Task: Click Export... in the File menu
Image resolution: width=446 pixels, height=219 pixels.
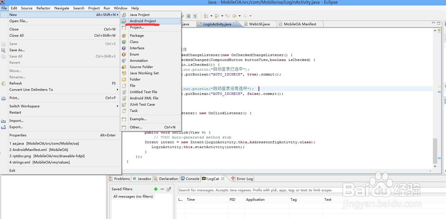Action: [61, 127]
